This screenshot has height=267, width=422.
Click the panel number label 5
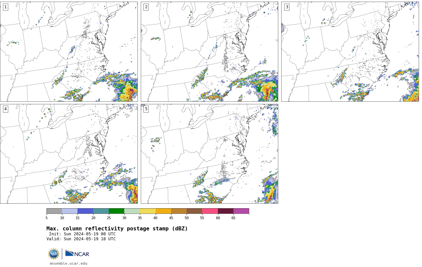(146, 109)
